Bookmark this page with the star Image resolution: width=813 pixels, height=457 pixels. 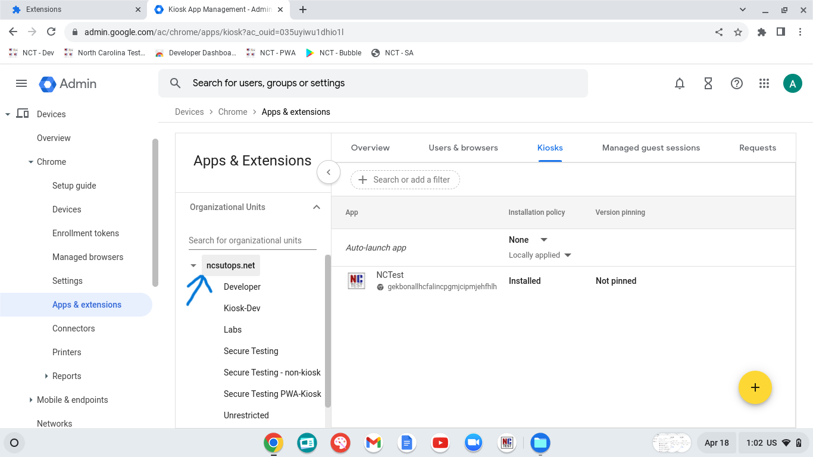point(738,32)
